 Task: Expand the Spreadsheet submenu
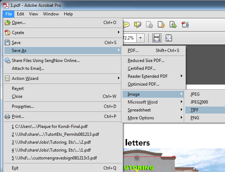pos(182,110)
